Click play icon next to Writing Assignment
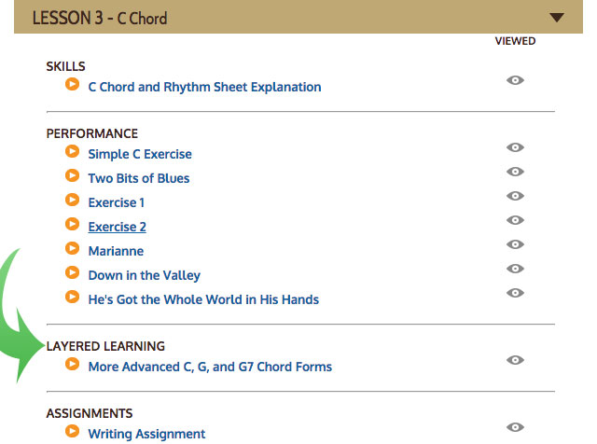Image resolution: width=597 pixels, height=444 pixels. (72, 432)
